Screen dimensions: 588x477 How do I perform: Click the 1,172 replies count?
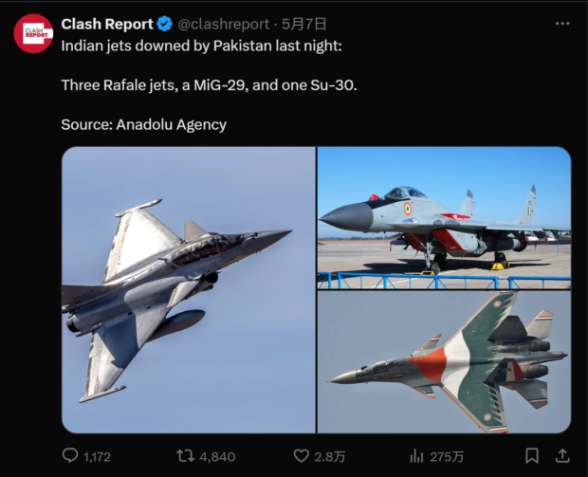coord(97,457)
